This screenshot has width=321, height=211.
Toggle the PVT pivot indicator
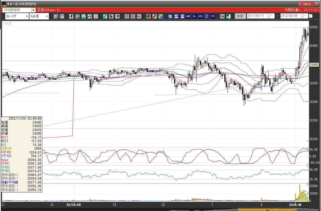213,16
